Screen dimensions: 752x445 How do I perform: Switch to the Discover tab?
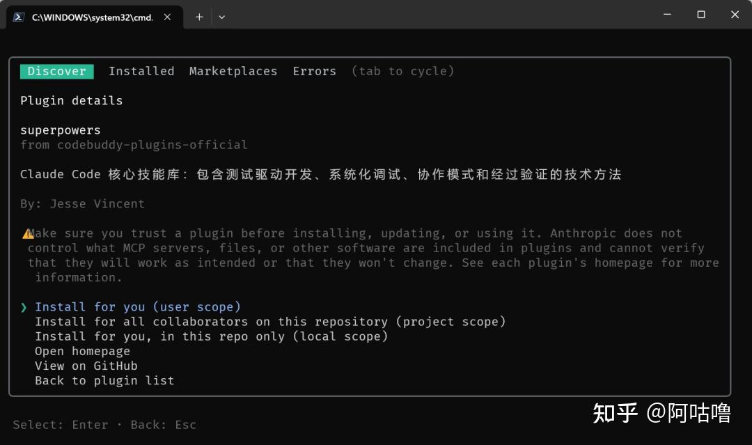tap(56, 71)
